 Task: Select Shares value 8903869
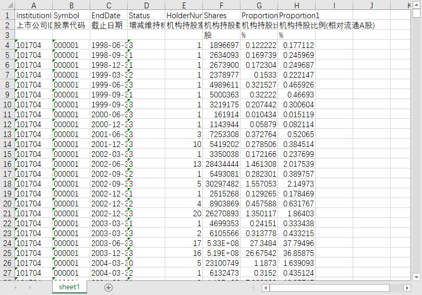(222, 204)
